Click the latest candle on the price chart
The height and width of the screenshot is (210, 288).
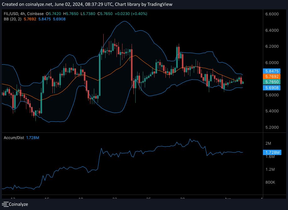click(x=243, y=82)
